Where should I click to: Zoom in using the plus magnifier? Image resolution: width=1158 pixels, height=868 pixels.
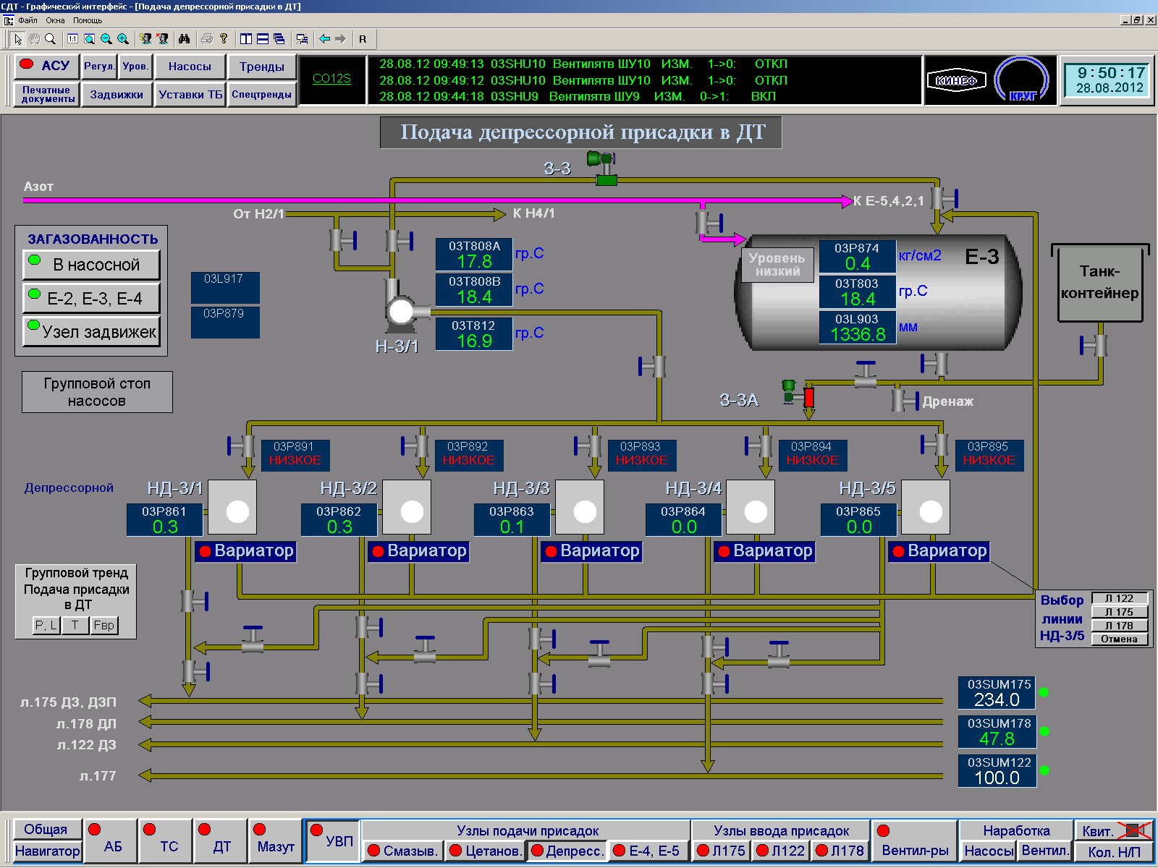(x=122, y=39)
